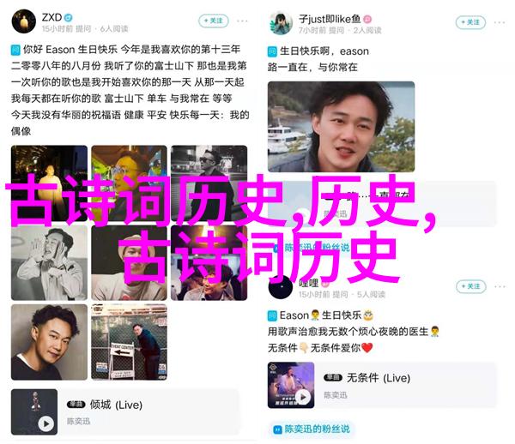This screenshot has height=444, width=515.
Task: Play the song 倾城 (Live)
Action: [46, 423]
